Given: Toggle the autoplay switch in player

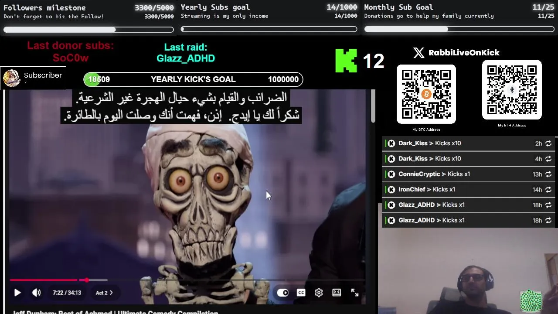Looking at the screenshot, I should click(282, 293).
